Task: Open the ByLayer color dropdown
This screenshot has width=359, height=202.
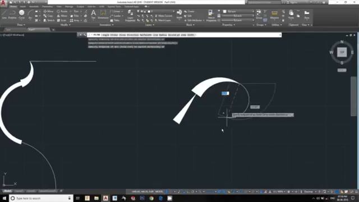Action: [x=238, y=11]
